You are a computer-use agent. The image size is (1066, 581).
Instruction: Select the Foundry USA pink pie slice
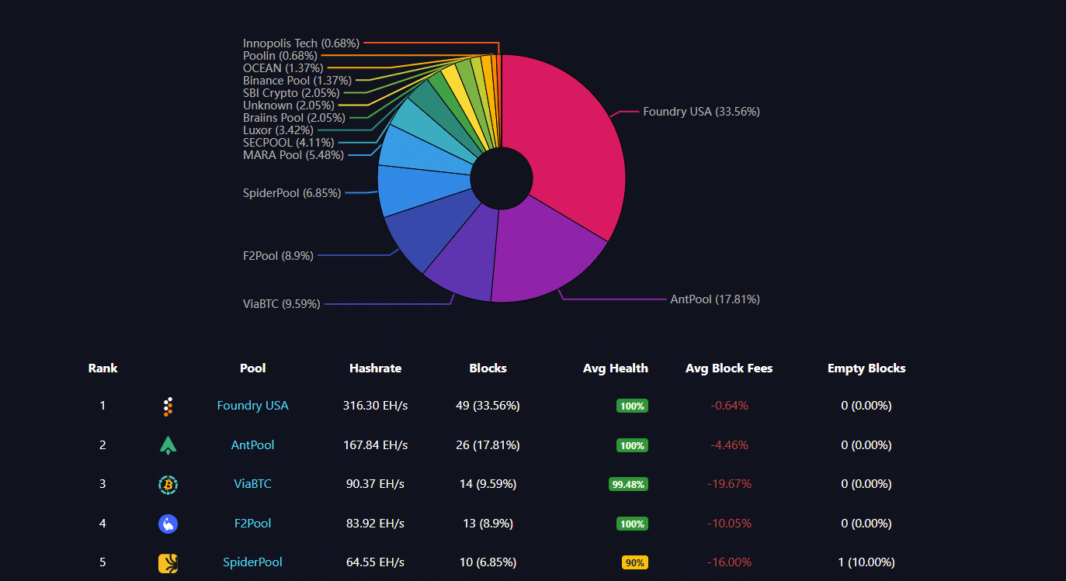point(571,140)
